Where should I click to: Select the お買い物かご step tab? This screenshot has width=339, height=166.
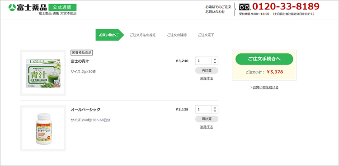click(110, 35)
